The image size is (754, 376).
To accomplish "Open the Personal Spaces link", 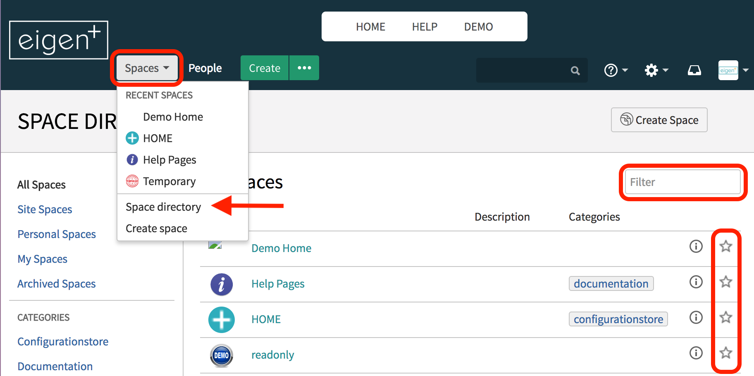I will pyautogui.click(x=57, y=234).
